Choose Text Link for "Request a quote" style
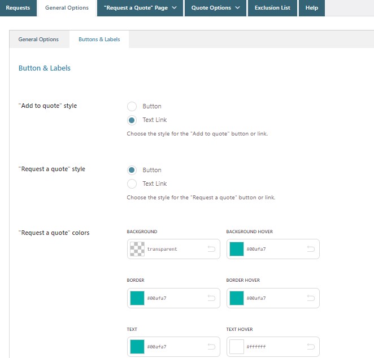374x358 pixels. click(132, 184)
